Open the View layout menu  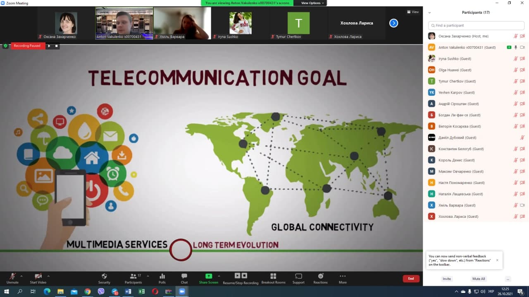click(x=413, y=12)
